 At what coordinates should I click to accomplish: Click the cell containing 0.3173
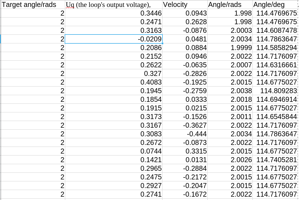(114, 117)
